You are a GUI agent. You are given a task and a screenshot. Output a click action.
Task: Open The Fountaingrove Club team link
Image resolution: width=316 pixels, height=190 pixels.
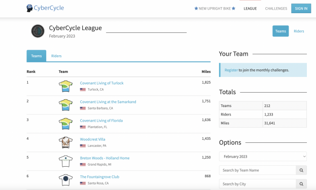click(99, 177)
